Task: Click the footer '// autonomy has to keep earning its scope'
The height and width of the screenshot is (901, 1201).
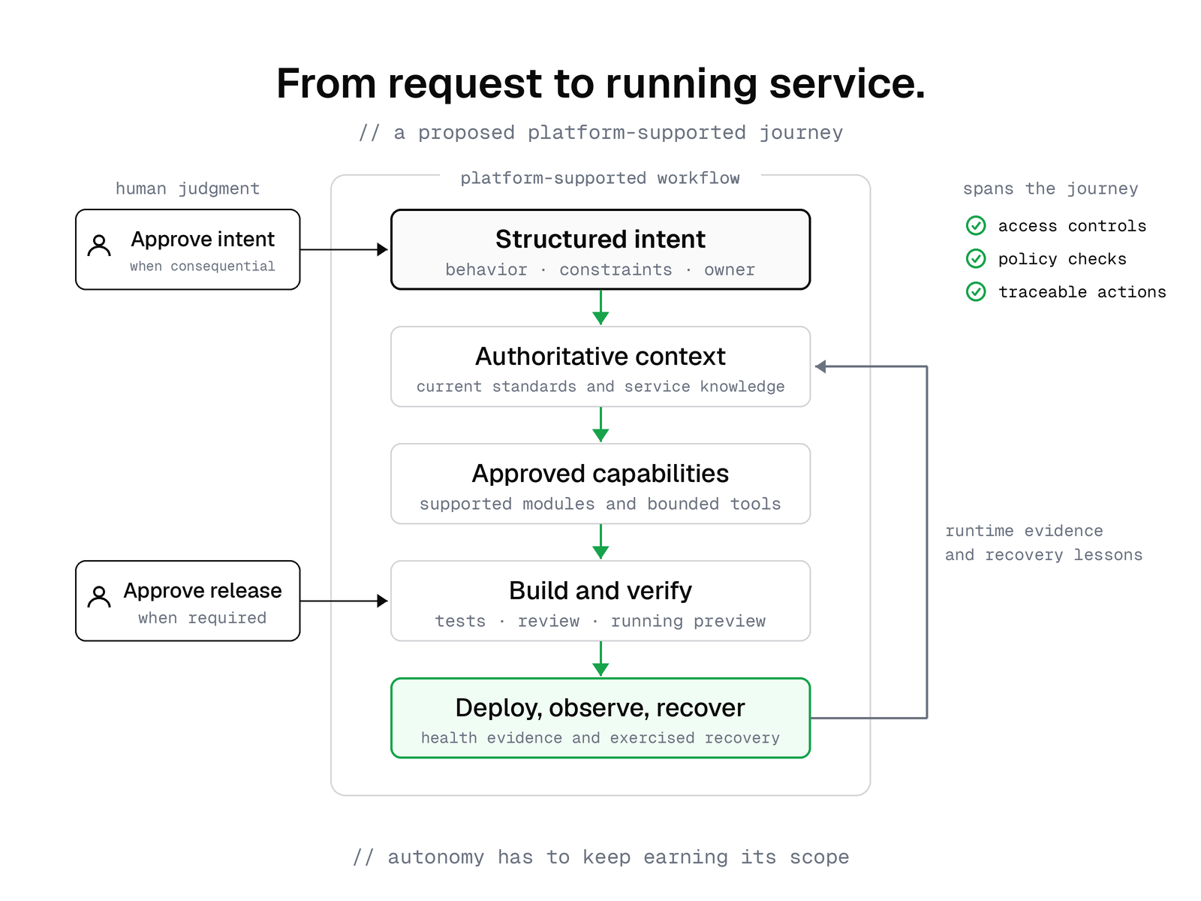Action: pyautogui.click(x=600, y=857)
